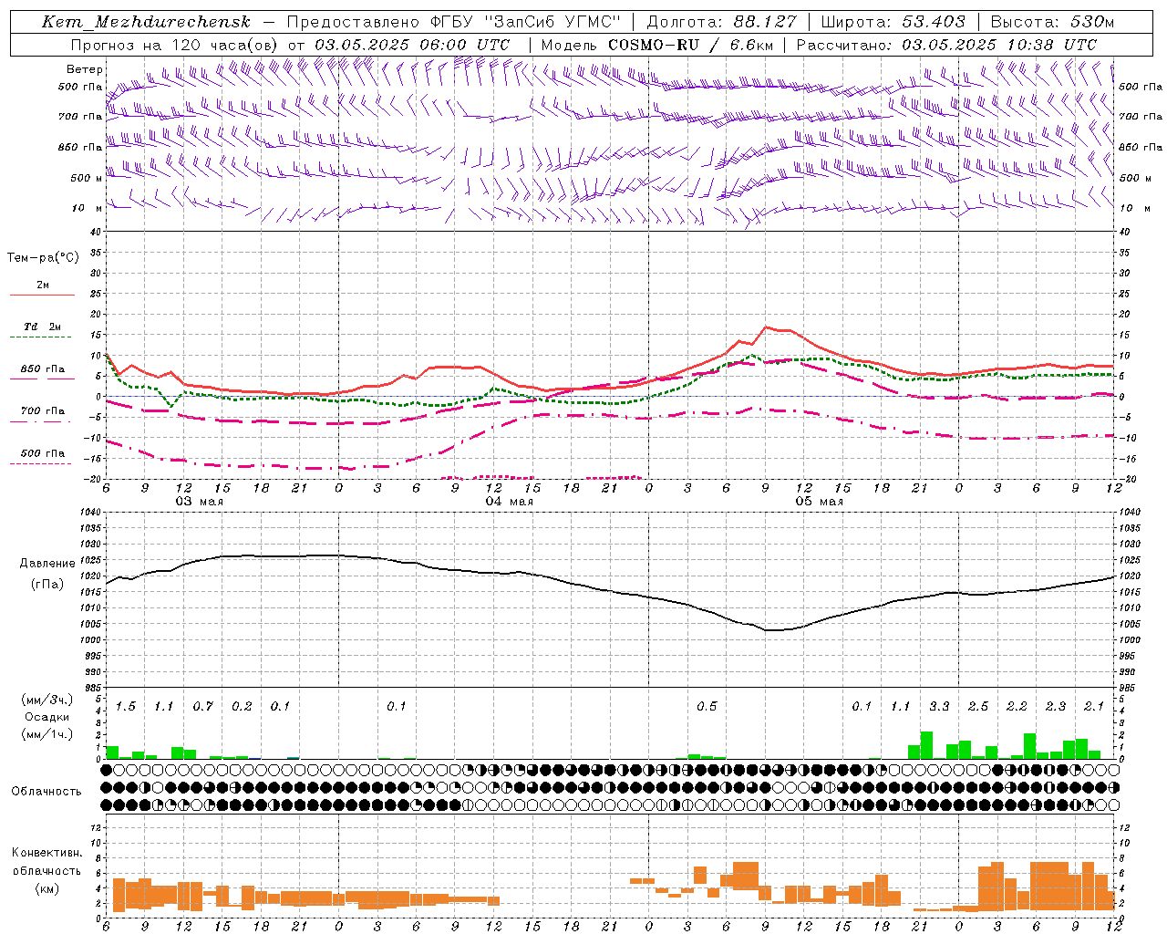This screenshot has height=934, width=1167.
Task: Click the Долгота: 88.127 value
Action: click(x=721, y=22)
